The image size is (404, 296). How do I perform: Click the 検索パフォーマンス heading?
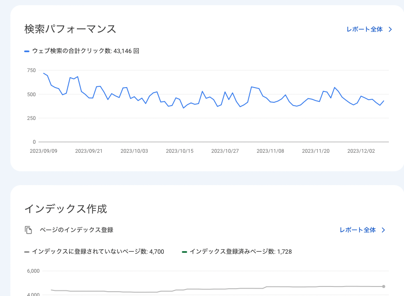pos(70,29)
